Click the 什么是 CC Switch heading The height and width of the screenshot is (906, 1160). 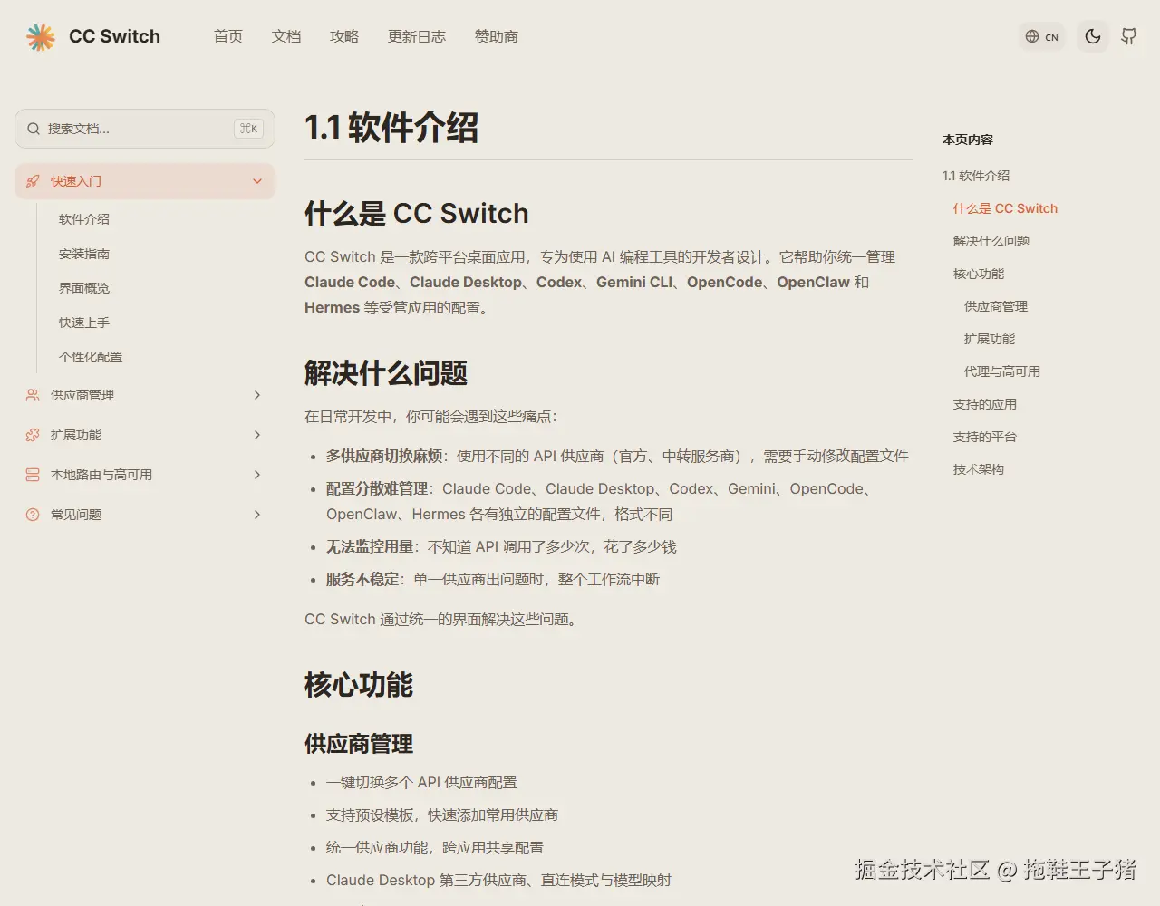point(417,213)
